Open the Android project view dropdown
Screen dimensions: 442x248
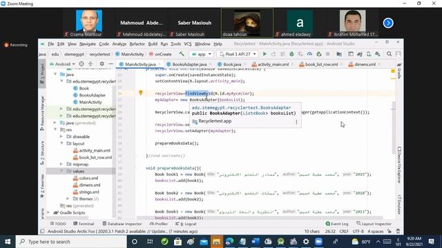tap(62, 64)
